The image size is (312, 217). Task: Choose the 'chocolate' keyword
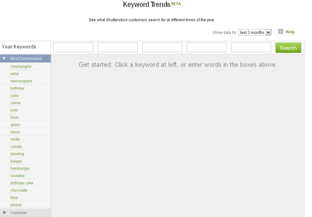click(x=19, y=190)
